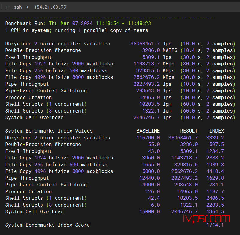Click the Whetstone index 597.5
This screenshot has width=240, height=235.
click(x=217, y=145)
